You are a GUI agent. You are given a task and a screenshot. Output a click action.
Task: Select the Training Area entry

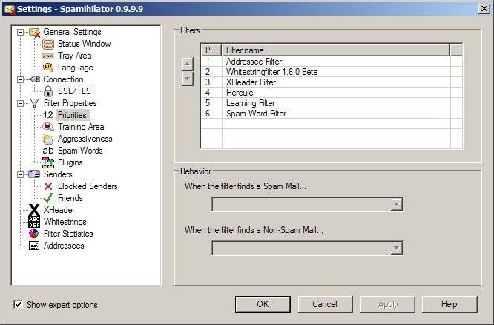point(81,127)
